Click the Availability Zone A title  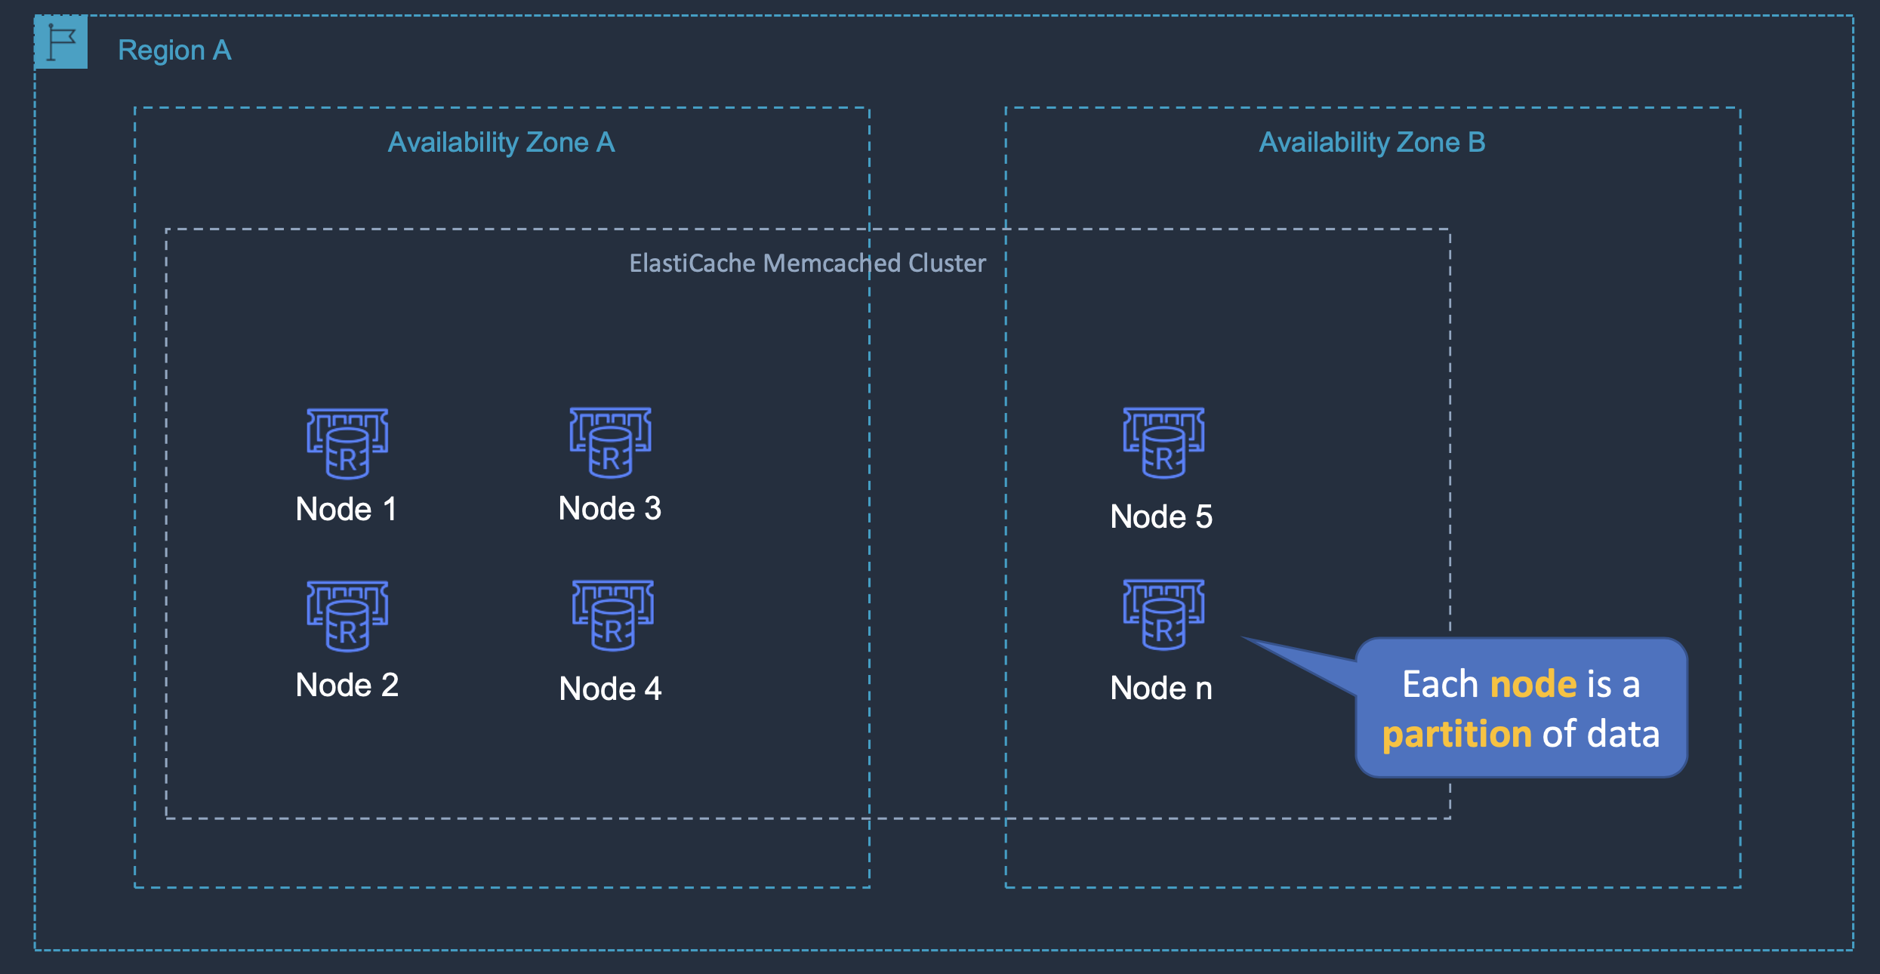(x=501, y=142)
